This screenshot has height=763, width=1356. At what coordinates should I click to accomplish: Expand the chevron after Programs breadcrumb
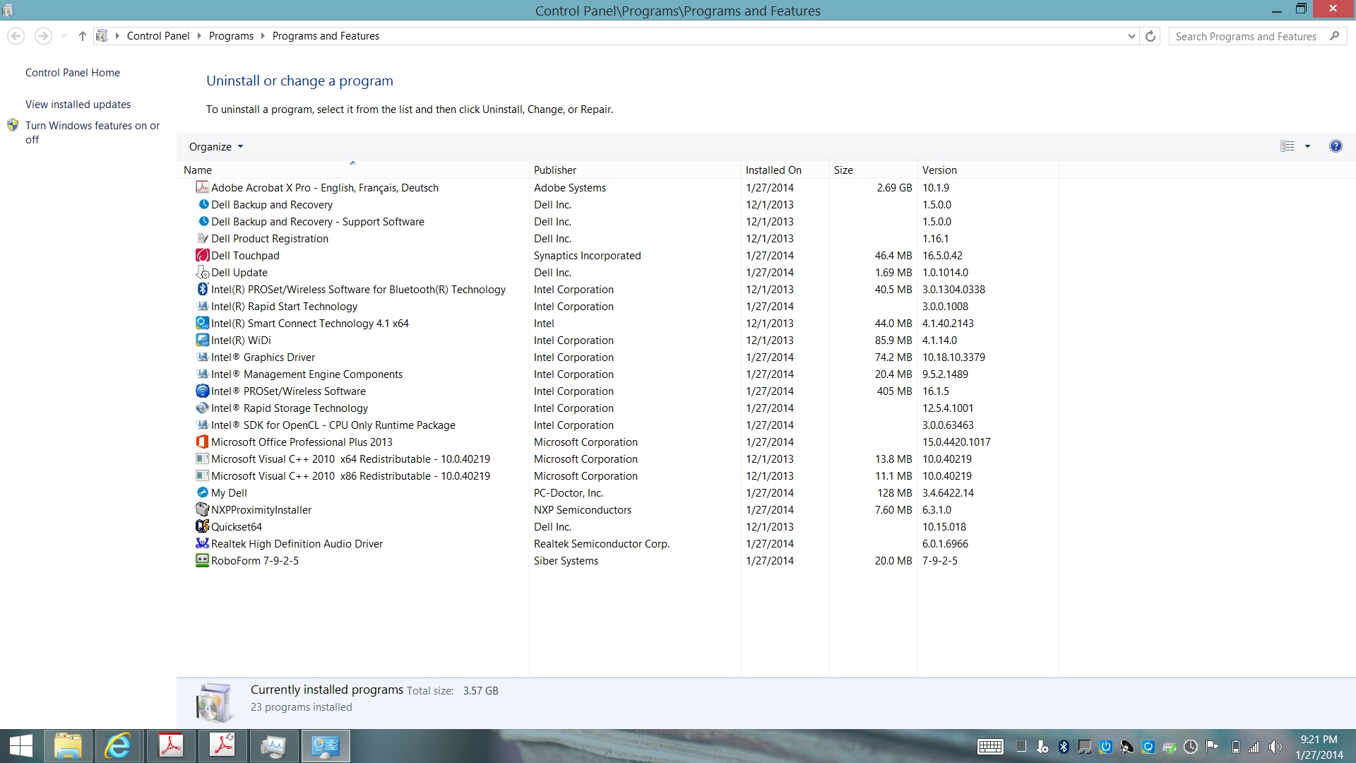coord(263,36)
